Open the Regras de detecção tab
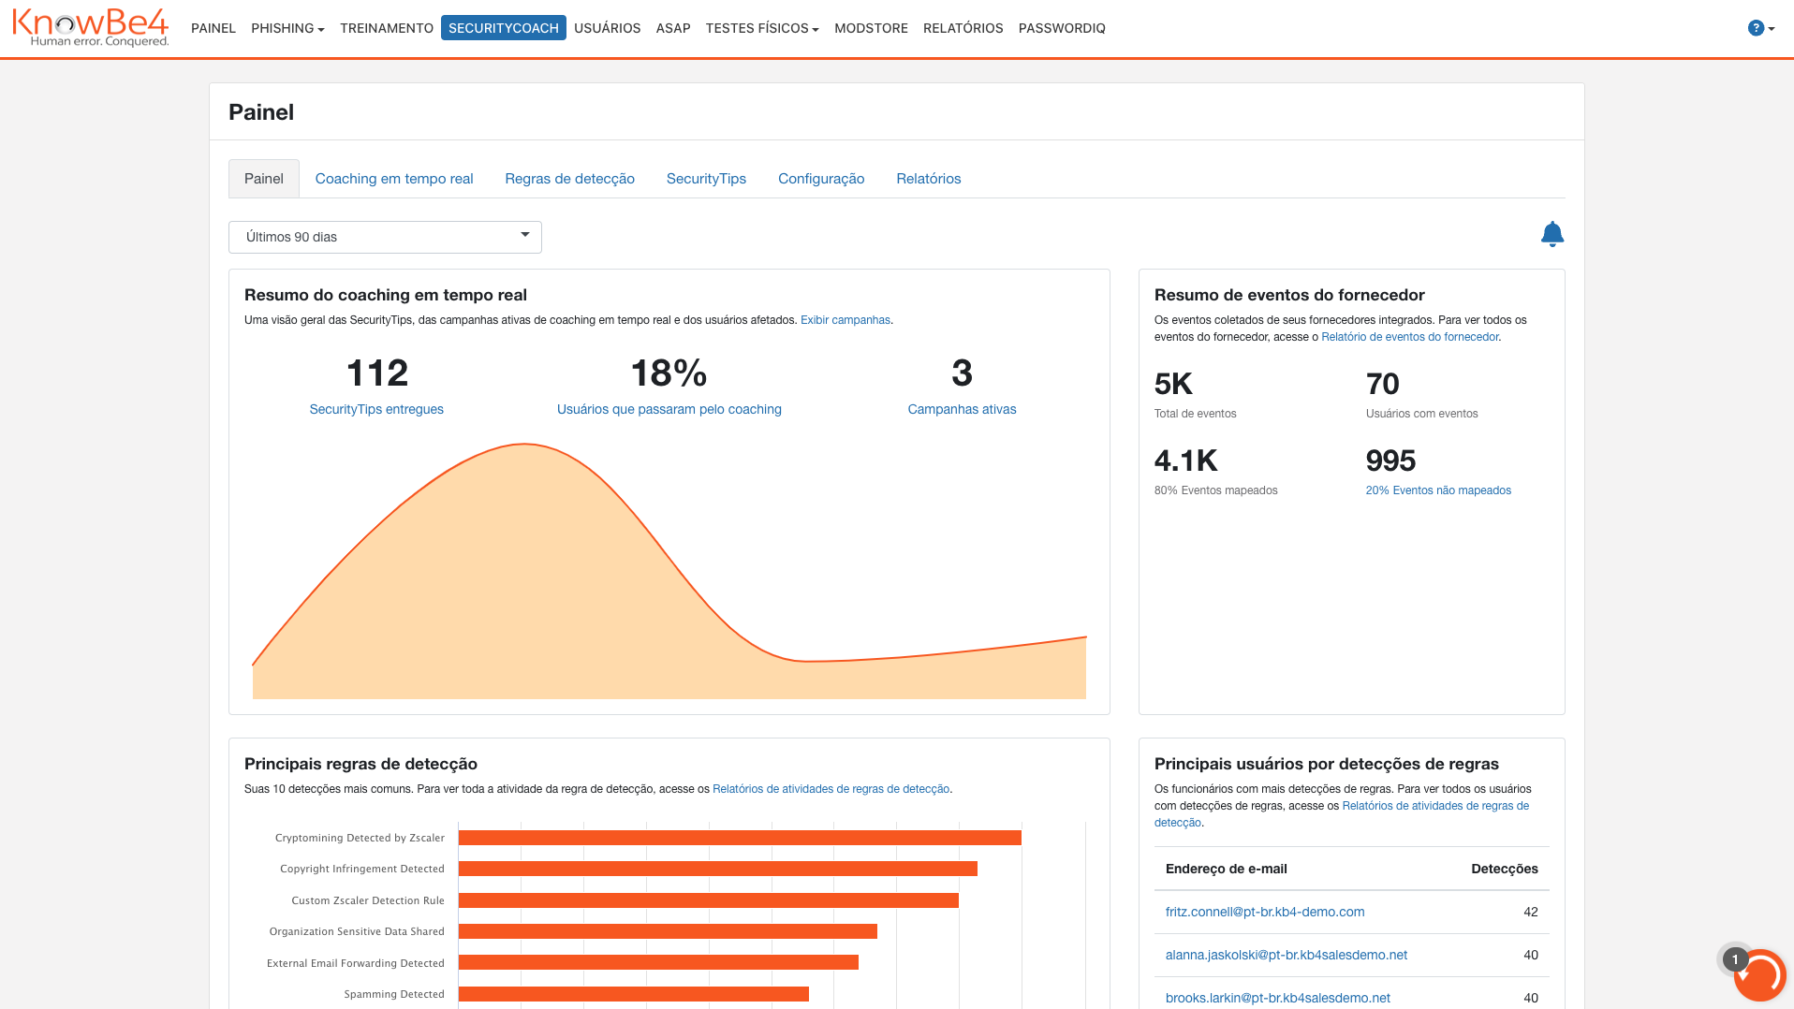 click(569, 179)
